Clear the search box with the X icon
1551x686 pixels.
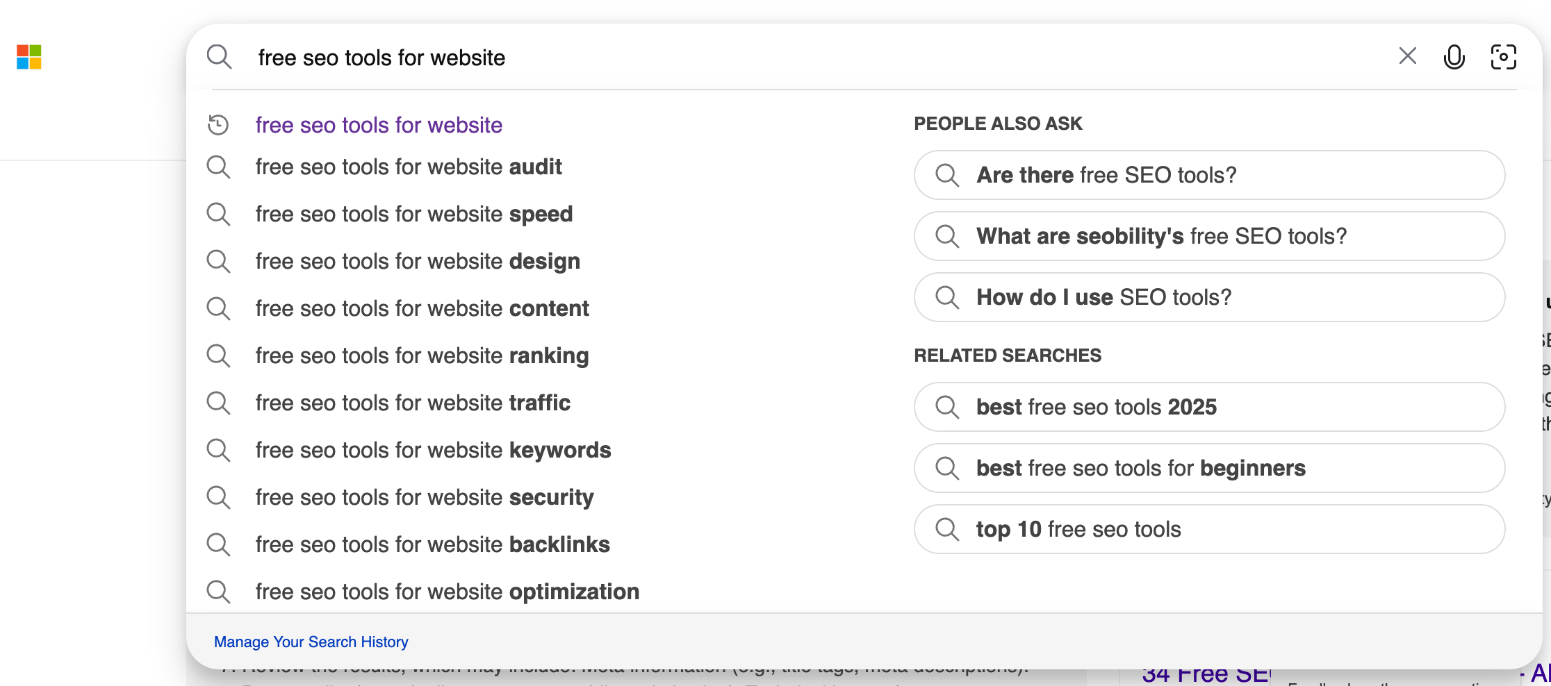tap(1408, 56)
